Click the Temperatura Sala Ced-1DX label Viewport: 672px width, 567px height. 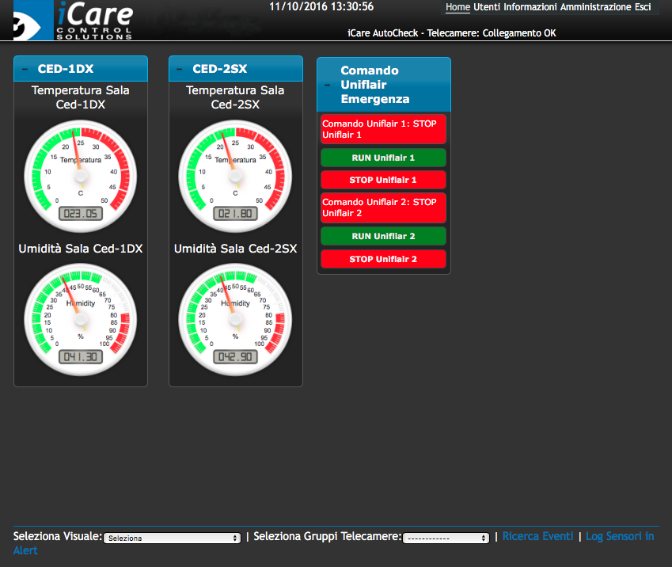tap(81, 97)
